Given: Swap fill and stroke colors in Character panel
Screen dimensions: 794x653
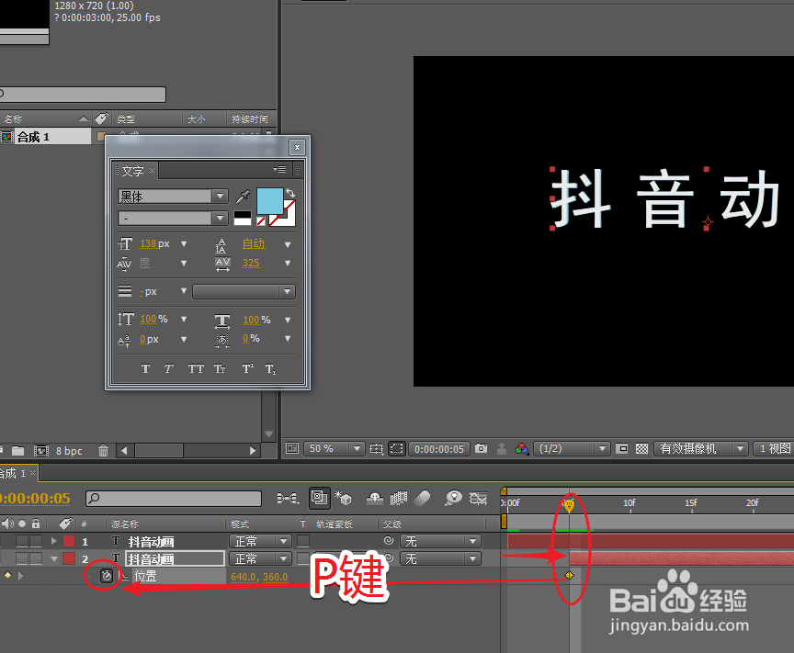Looking at the screenshot, I should [x=290, y=193].
